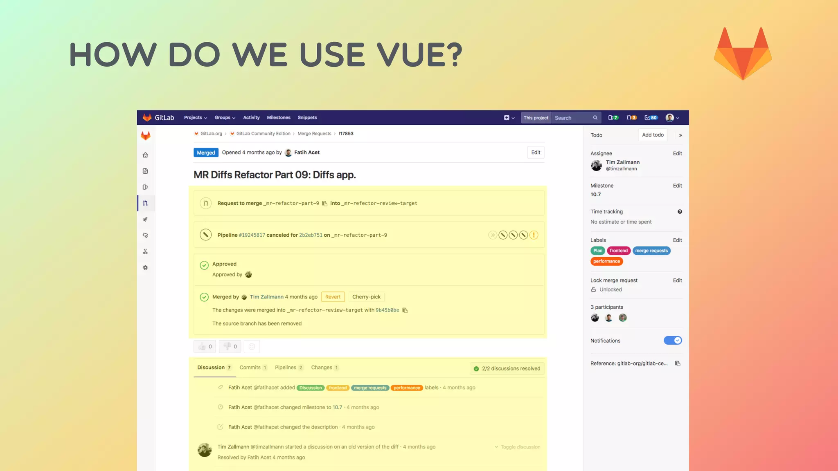This screenshot has height=471, width=838.
Task: Add emoji reaction smiley icon
Action: tap(252, 347)
